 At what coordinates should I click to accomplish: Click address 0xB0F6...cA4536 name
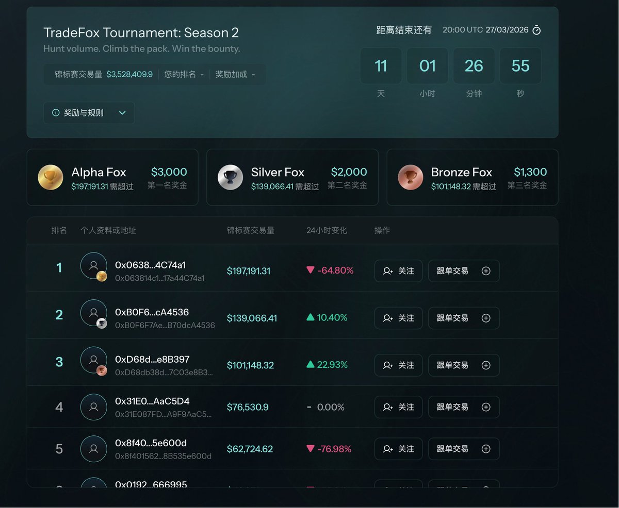tap(152, 312)
